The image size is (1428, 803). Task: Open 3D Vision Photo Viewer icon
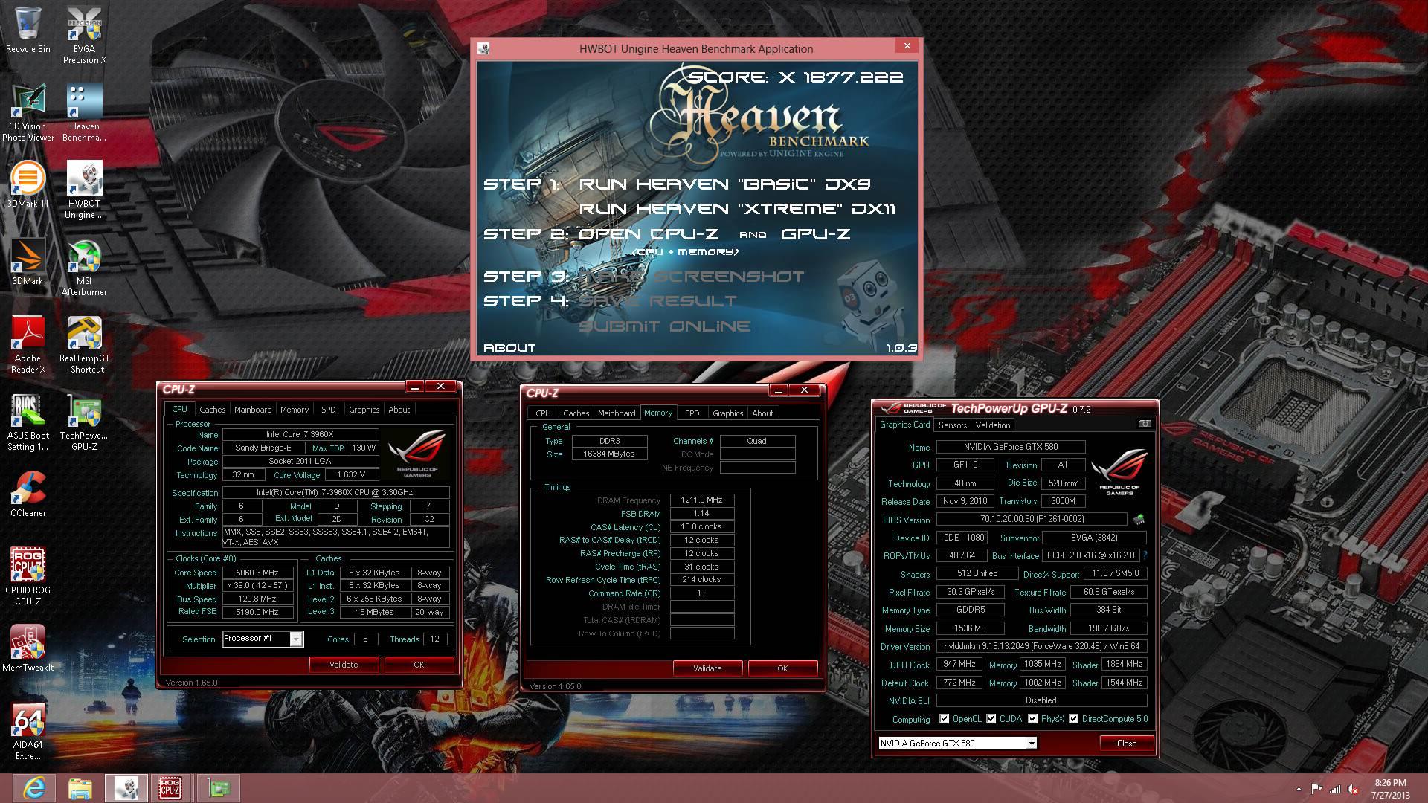click(28, 113)
